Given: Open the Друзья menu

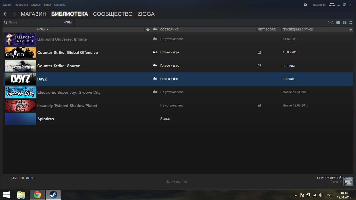Looking at the screenshot, I should 36,5.
